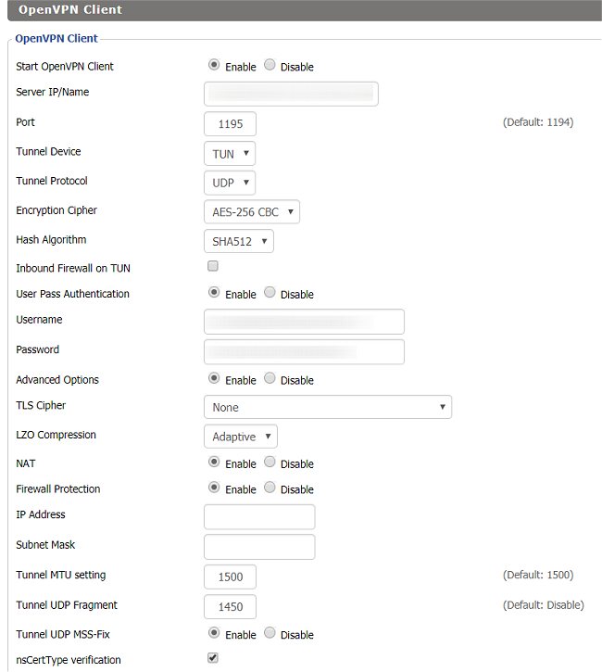Viewport: 602px width, 672px height.
Task: Select Disable for Tunnel UDP MSS-Fix
Action: pos(270,633)
